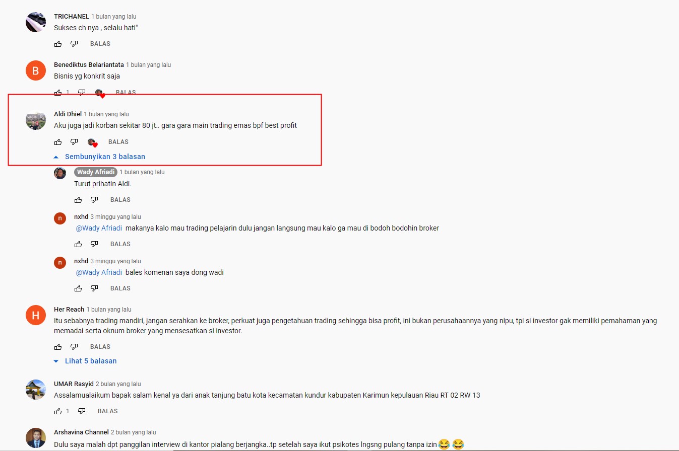Viewport: 679px width, 451px height.
Task: Open Her Reach's orange H avatar
Action: 35,316
